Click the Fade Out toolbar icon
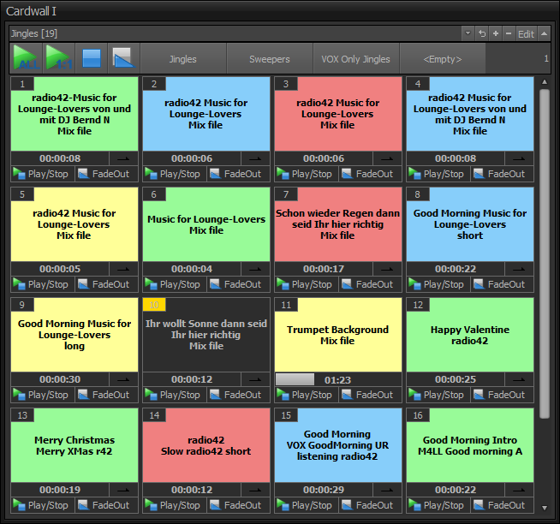 point(124,58)
